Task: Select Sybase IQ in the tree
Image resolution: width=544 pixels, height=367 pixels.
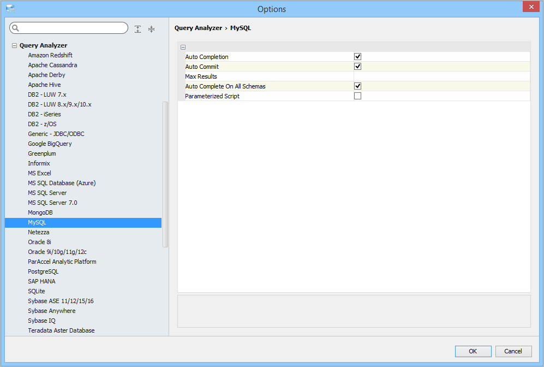Action: coord(41,321)
